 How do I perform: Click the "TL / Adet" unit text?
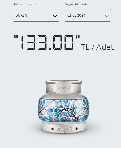97,47
